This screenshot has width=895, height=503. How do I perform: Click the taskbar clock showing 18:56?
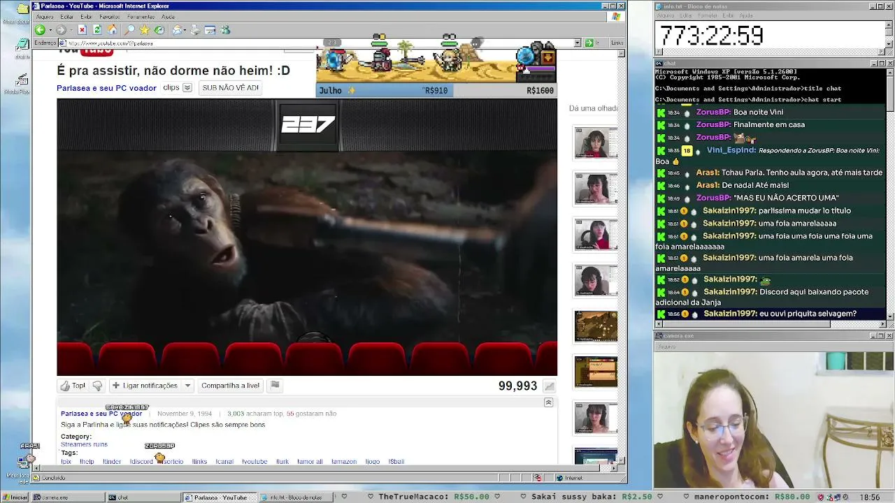click(870, 497)
